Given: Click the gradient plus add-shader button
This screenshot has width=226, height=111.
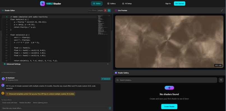Looking at the screenshot, I should [x=169, y=88].
